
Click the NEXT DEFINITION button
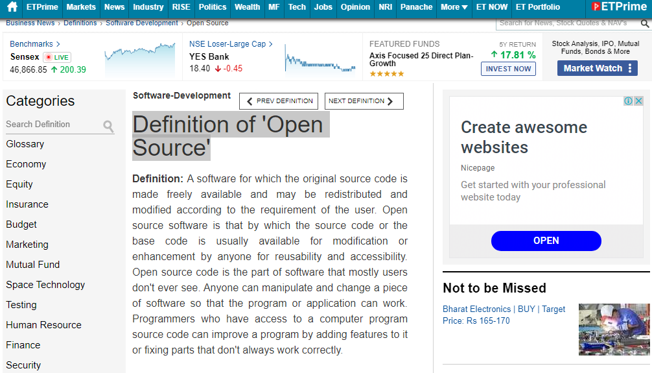(364, 101)
